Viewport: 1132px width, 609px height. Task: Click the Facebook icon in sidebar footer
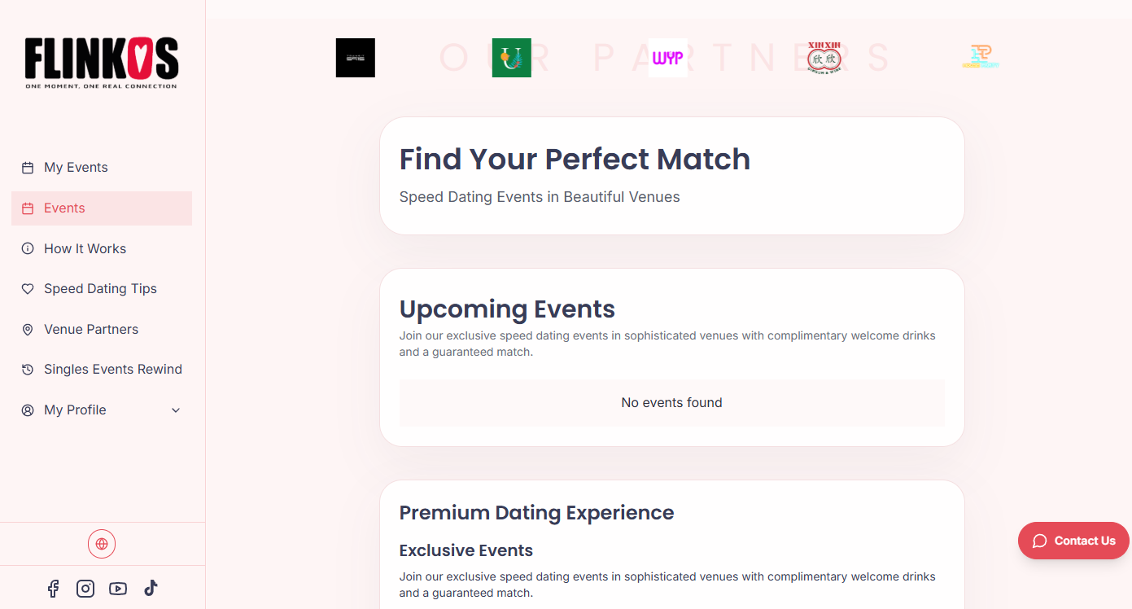tap(53, 589)
